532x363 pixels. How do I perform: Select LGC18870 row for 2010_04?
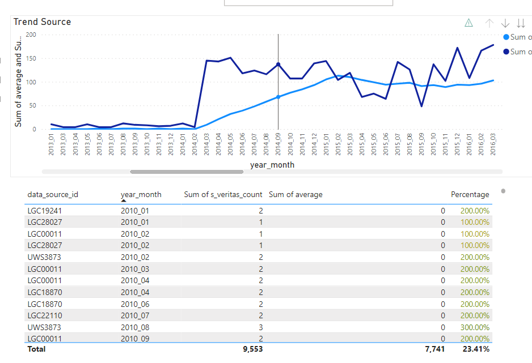(258, 292)
